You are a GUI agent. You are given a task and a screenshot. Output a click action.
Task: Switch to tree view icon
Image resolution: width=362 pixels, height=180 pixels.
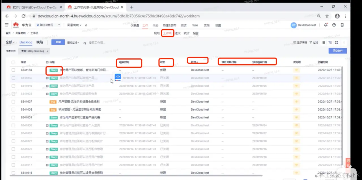point(330,42)
